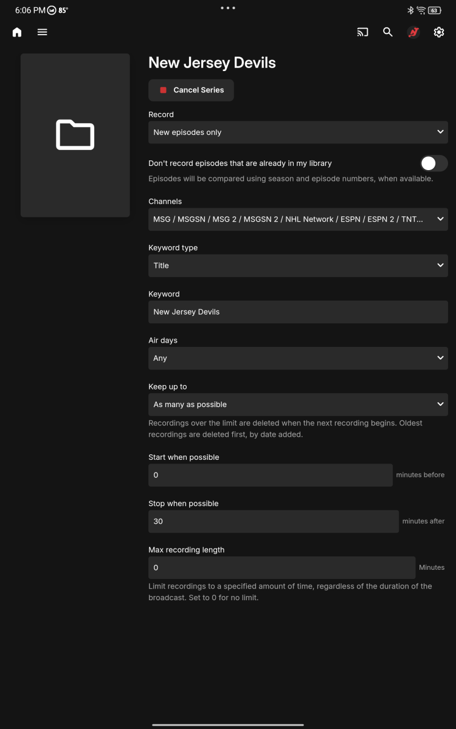
Task: Open the Chromecast casting icon
Action: click(x=362, y=32)
